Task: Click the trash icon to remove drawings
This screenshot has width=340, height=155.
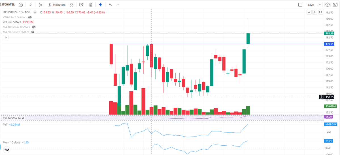Action: [91, 5]
